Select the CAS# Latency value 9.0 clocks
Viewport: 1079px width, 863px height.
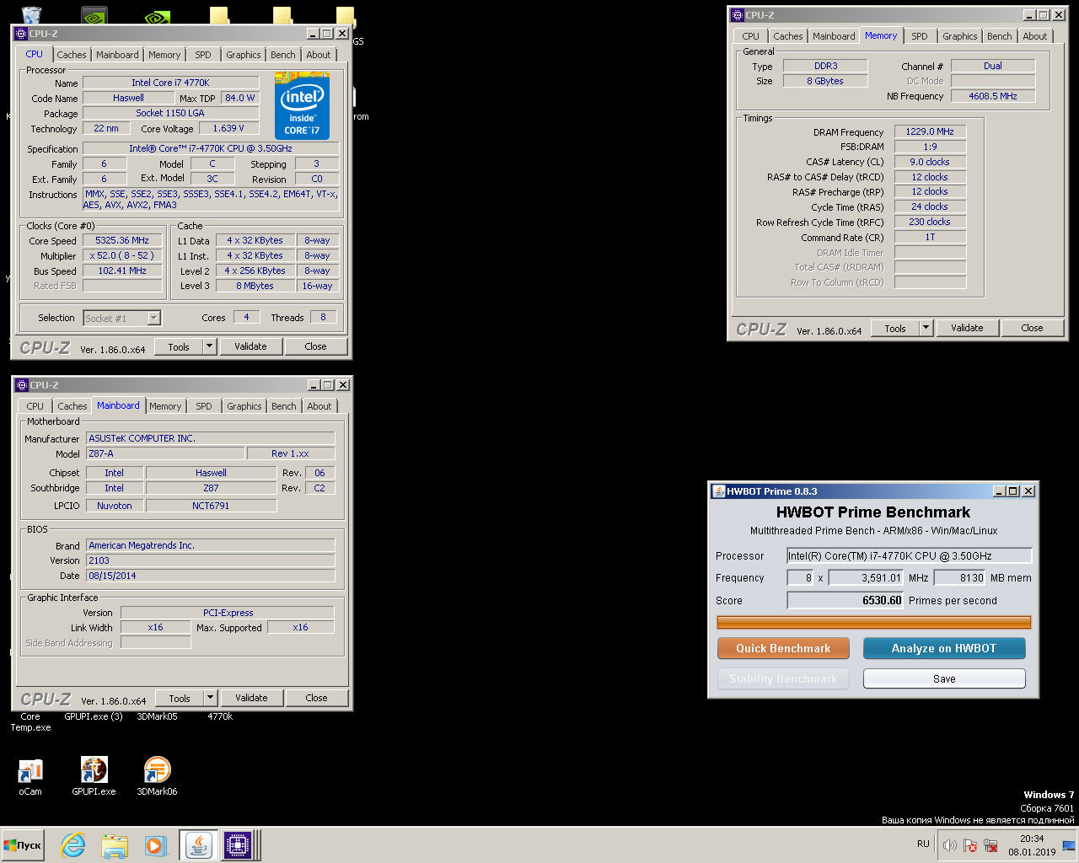930,162
